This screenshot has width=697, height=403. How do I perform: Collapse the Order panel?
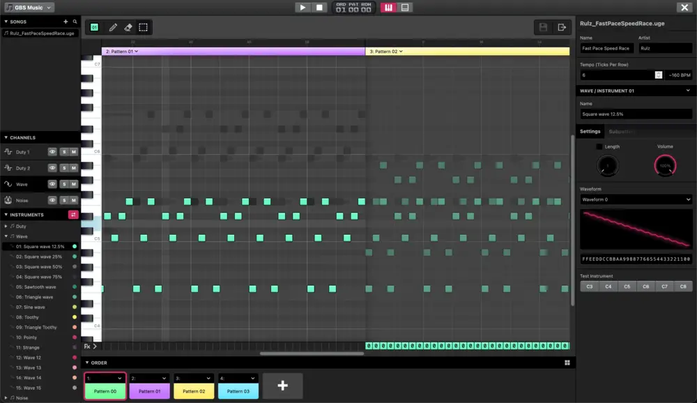pyautogui.click(x=86, y=363)
